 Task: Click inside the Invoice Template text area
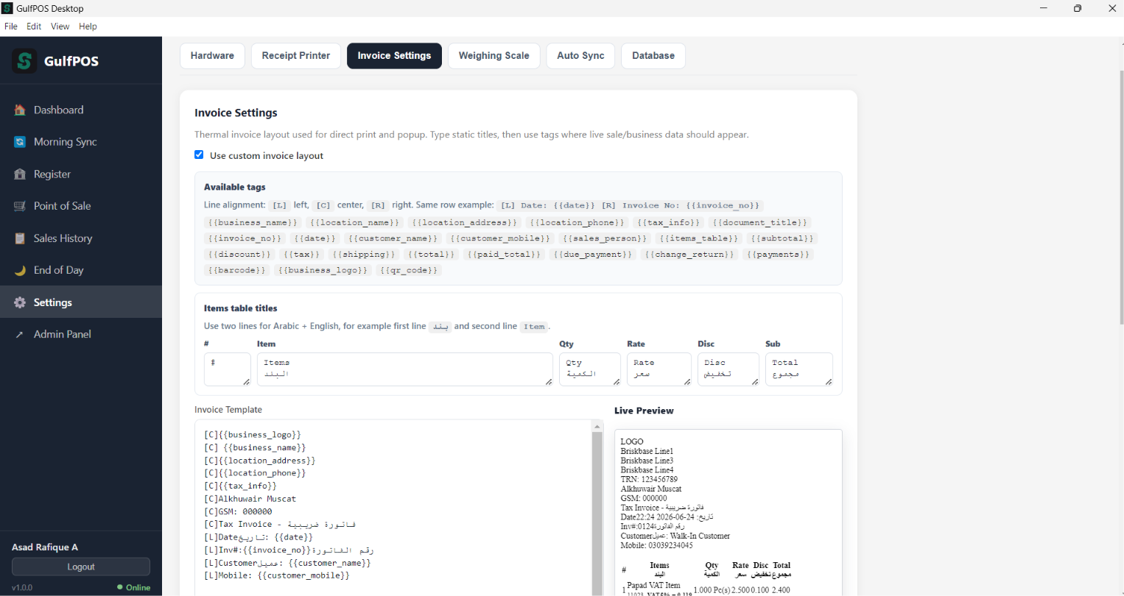(x=393, y=508)
